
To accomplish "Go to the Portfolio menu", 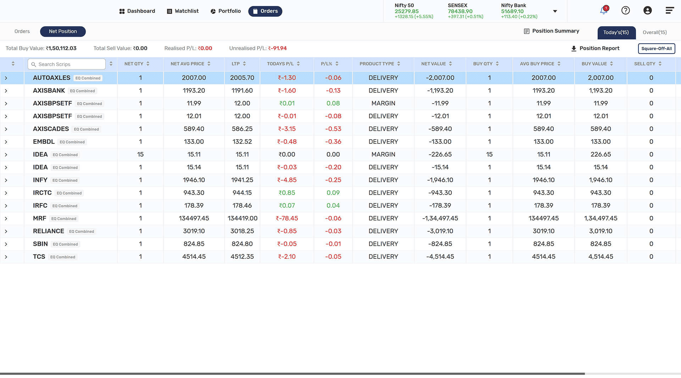I will tap(226, 11).
